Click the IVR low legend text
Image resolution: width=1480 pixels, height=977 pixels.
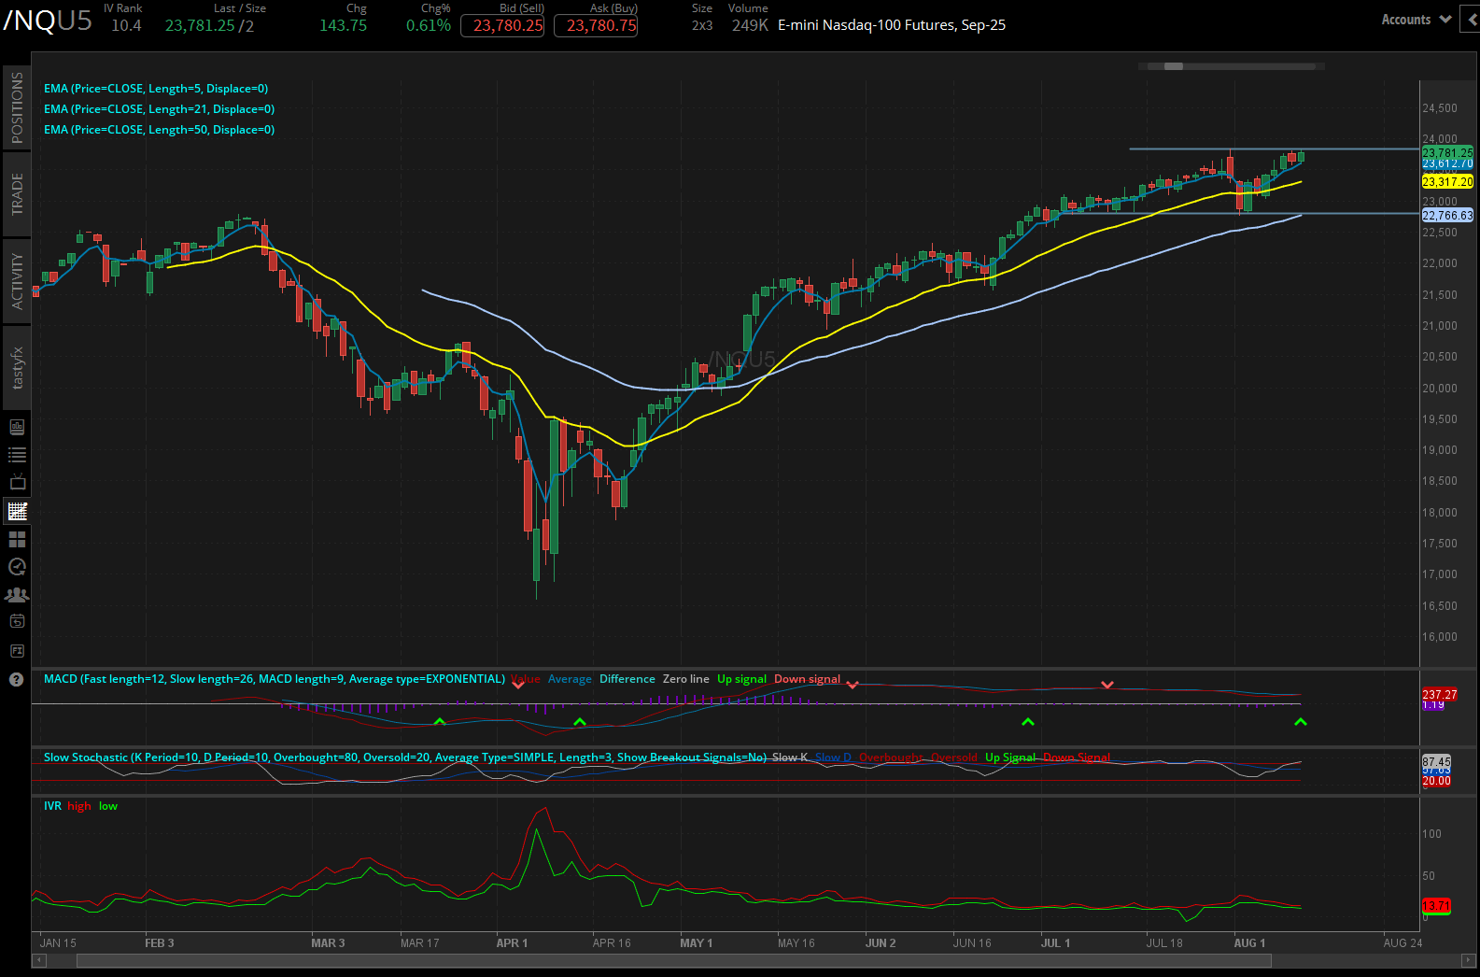pyautogui.click(x=108, y=806)
